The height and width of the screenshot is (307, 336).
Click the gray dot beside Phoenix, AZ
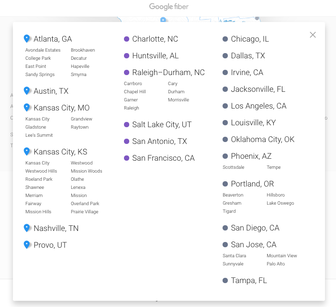[x=225, y=156]
